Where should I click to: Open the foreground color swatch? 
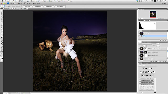coord(1,58)
